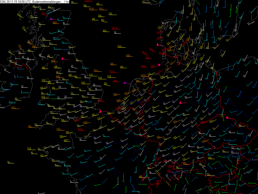Click the kts units label in the header
Viewport: 258px width, 194px height.
(67, 2)
